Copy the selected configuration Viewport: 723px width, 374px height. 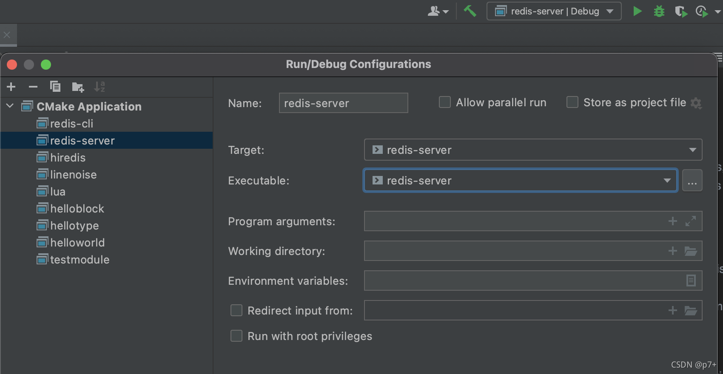click(x=55, y=87)
